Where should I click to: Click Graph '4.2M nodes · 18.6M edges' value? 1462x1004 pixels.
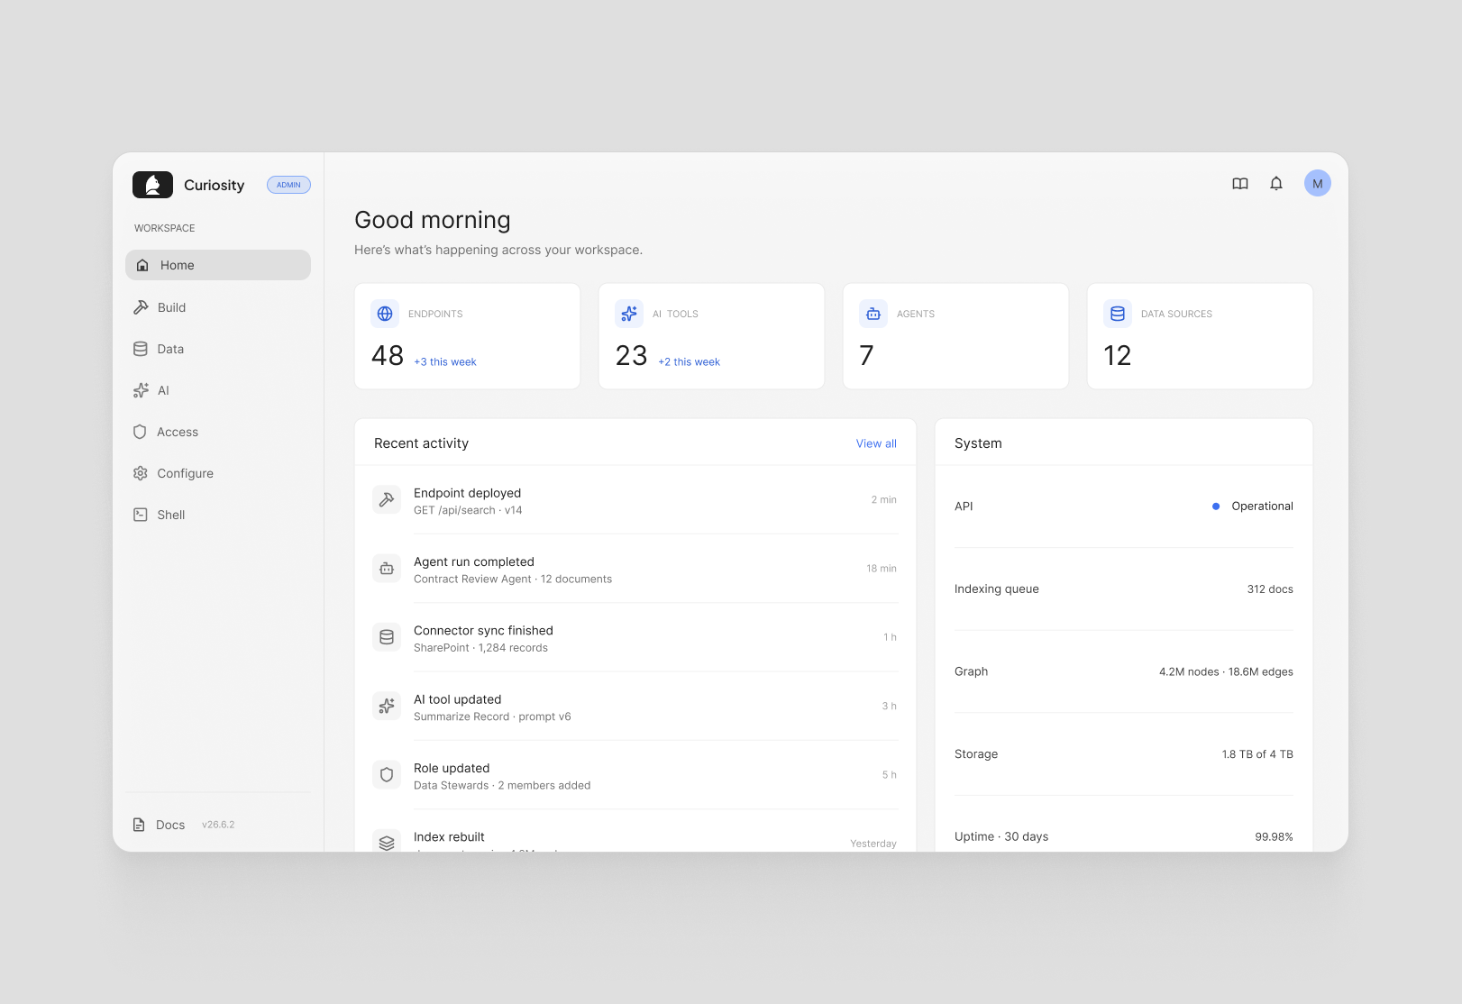[x=1226, y=672]
